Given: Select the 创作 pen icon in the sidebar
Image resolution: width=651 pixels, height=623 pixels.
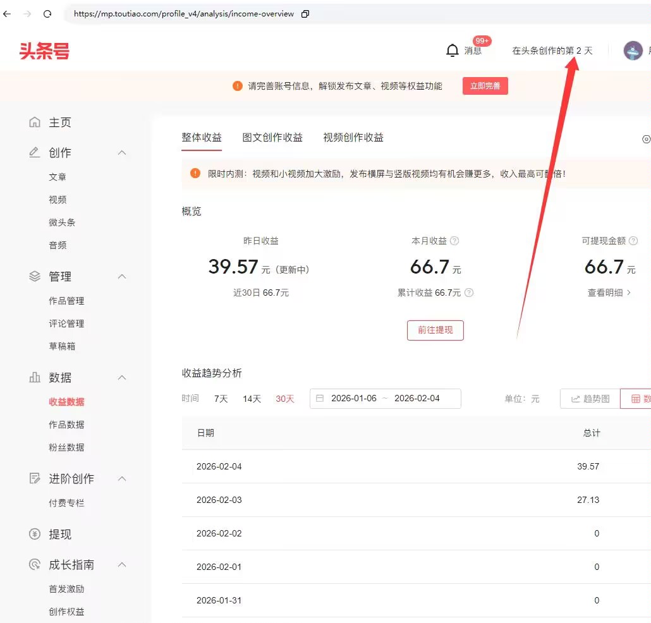Looking at the screenshot, I should 34,152.
